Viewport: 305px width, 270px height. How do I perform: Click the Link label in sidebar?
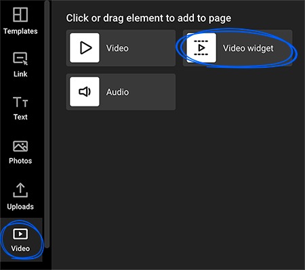[20, 74]
